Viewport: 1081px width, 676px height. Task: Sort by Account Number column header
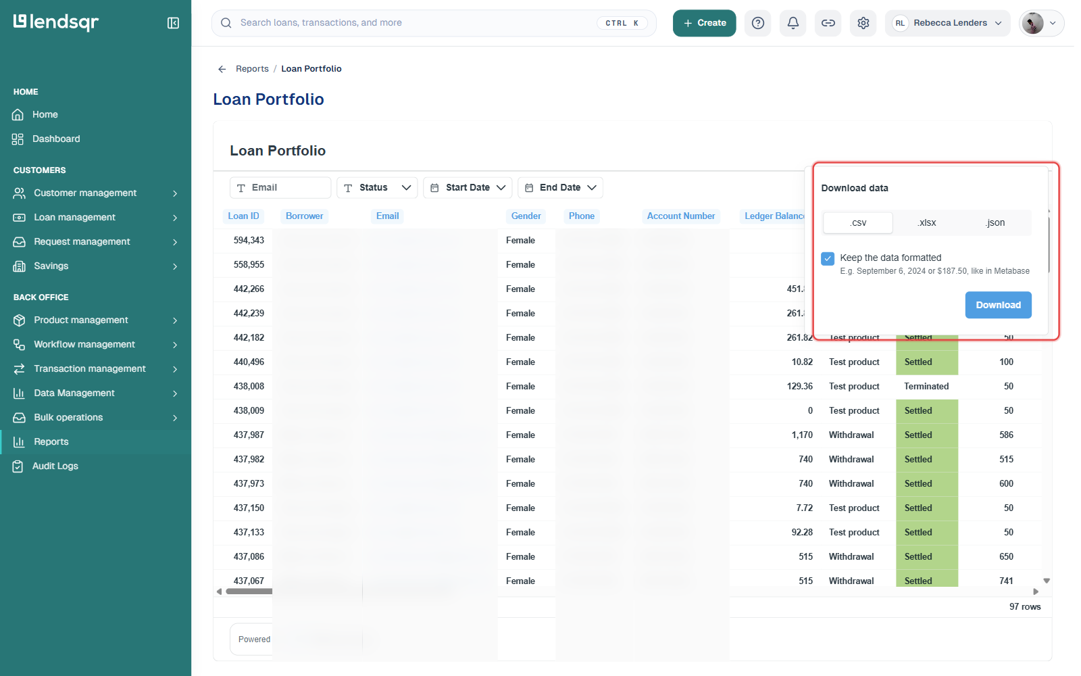tap(680, 216)
